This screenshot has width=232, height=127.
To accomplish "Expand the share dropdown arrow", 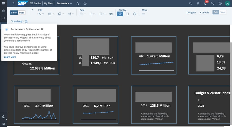I will (x=73, y=14).
